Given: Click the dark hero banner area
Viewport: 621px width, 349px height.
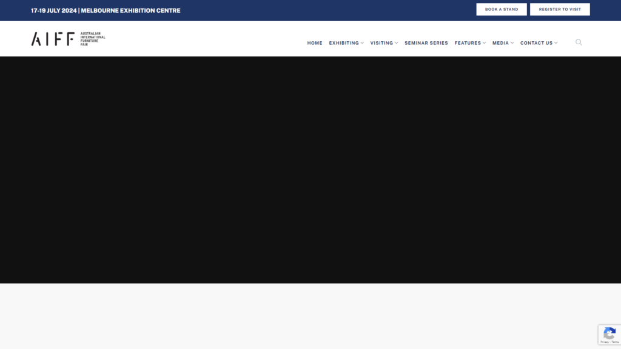Looking at the screenshot, I should [x=310, y=170].
